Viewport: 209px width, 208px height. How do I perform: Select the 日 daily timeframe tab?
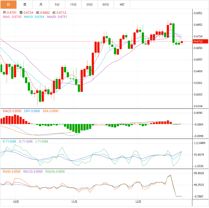click(x=8, y=4)
